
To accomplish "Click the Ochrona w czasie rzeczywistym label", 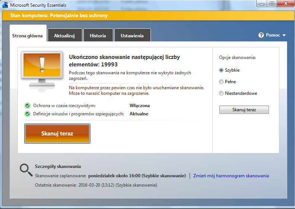I will click(64, 106).
